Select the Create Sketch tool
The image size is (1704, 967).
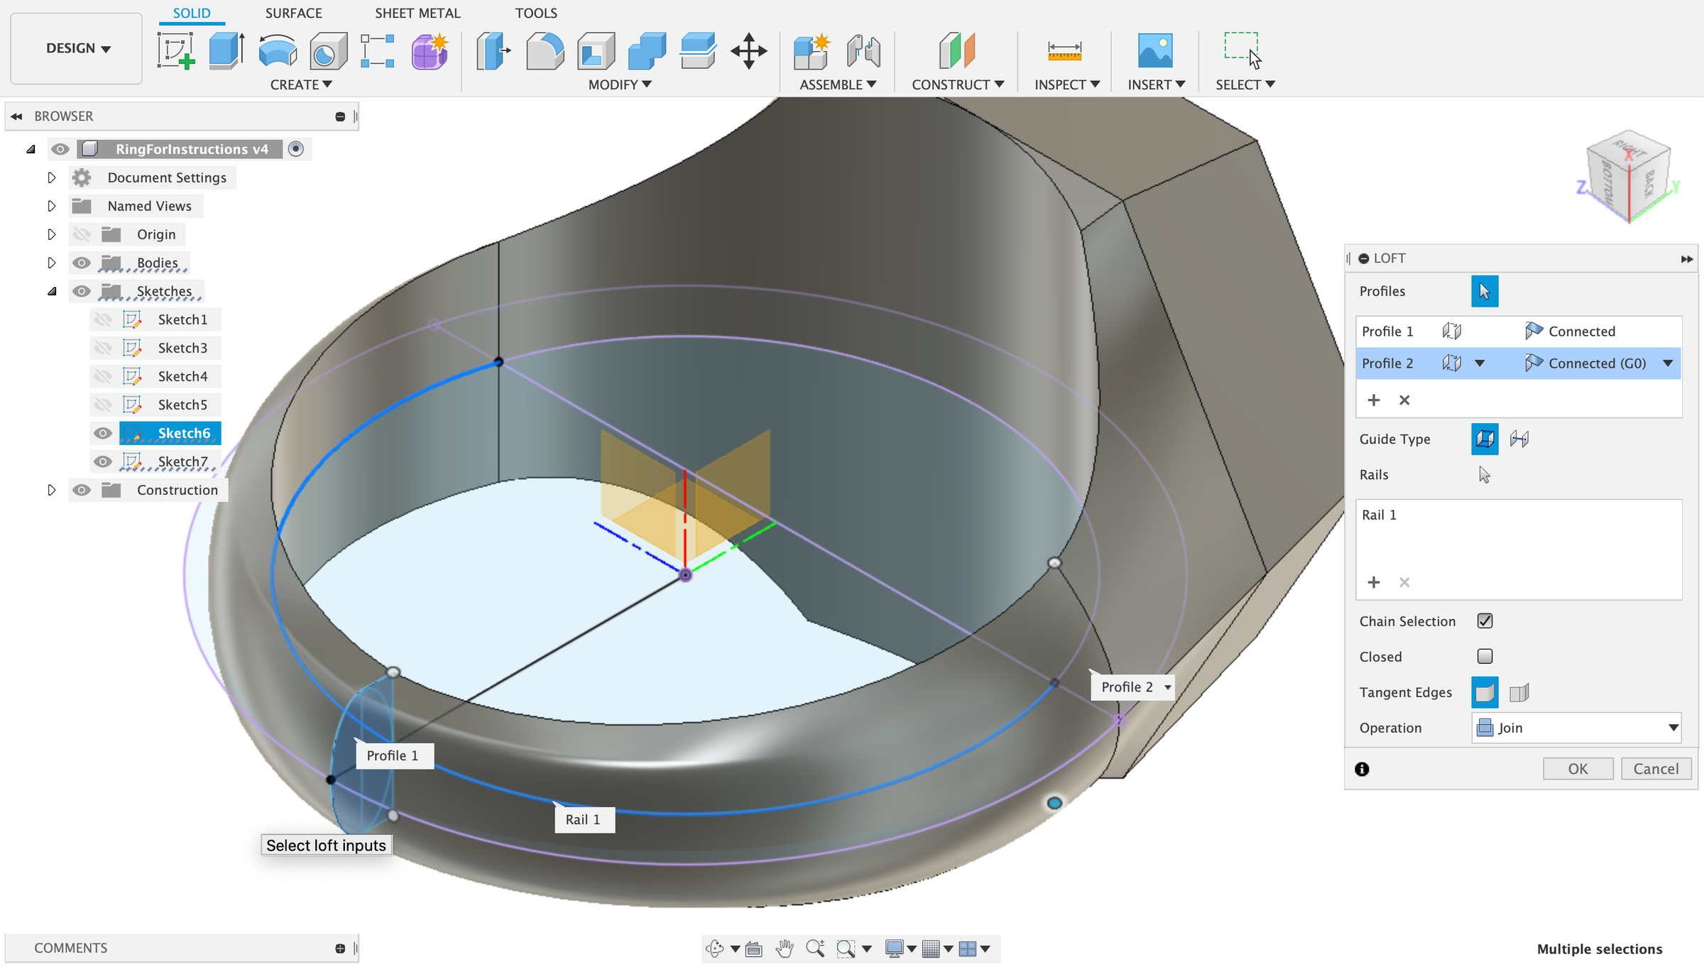175,50
